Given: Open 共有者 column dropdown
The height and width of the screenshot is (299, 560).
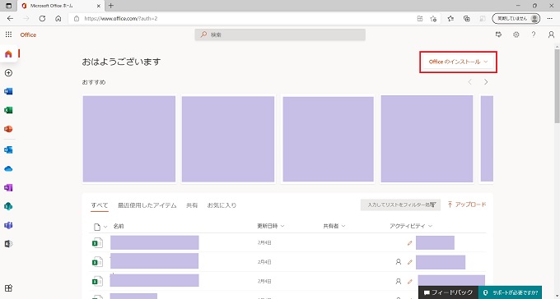Looking at the screenshot, I should tap(334, 226).
